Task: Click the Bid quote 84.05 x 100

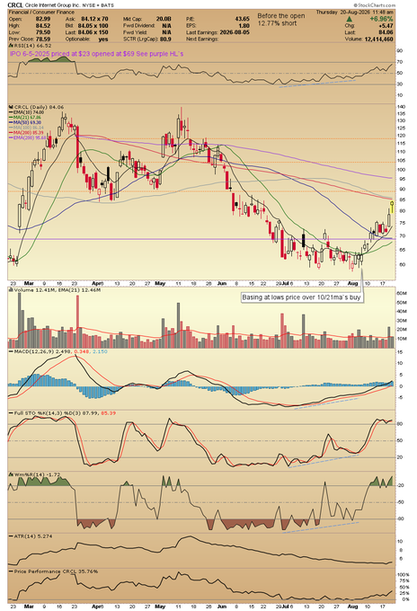Action: coord(93,26)
